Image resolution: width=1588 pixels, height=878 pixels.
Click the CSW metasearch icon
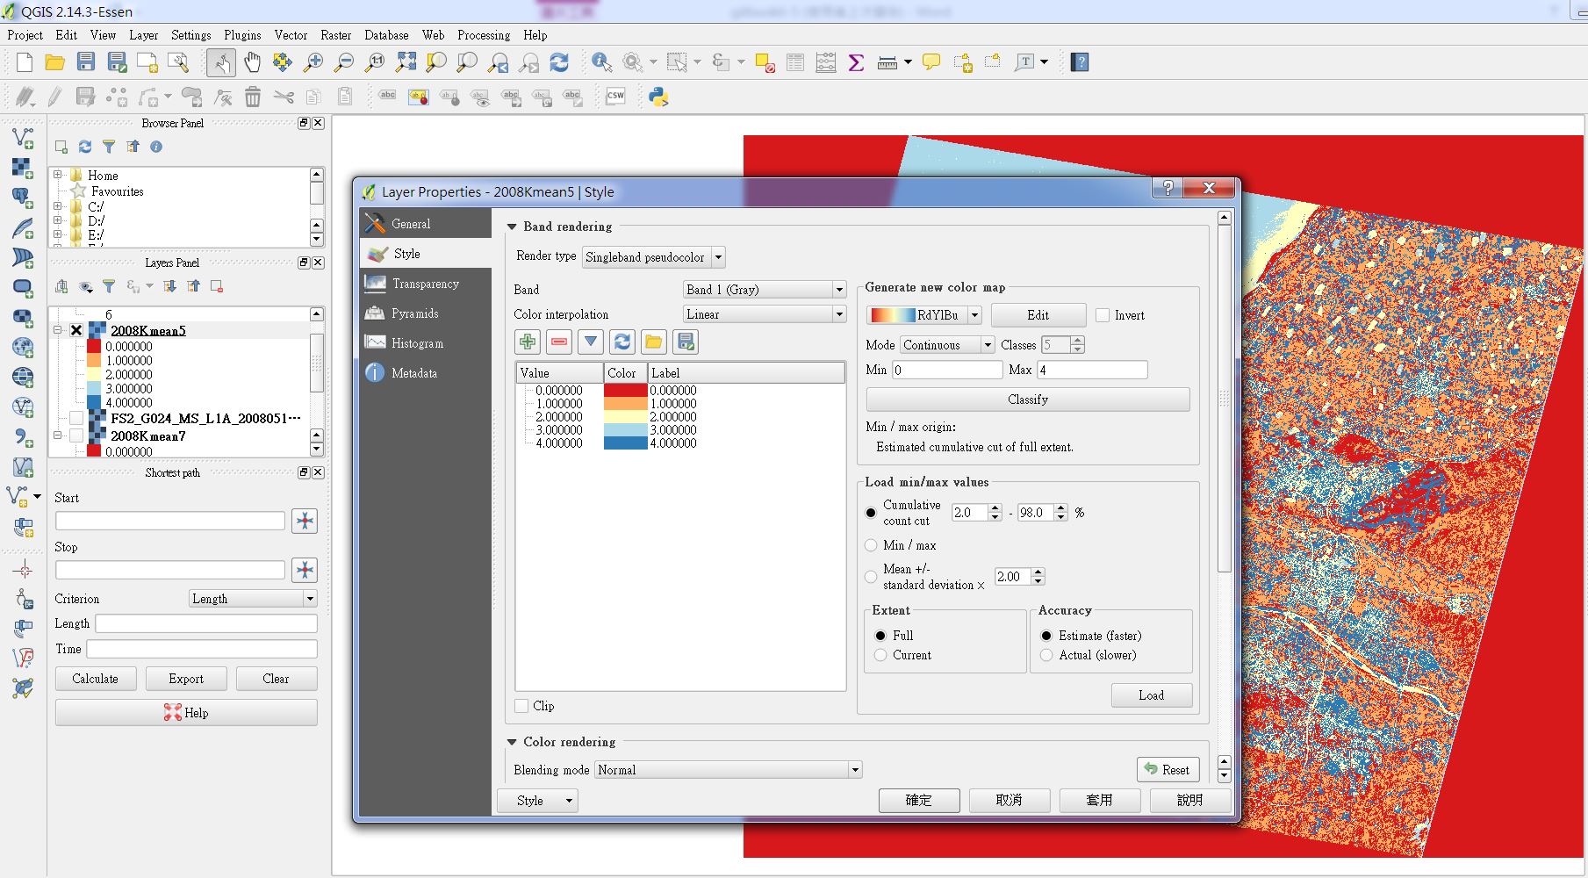pyautogui.click(x=615, y=97)
